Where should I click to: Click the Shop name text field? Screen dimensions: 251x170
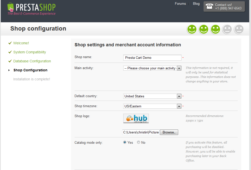point(152,58)
